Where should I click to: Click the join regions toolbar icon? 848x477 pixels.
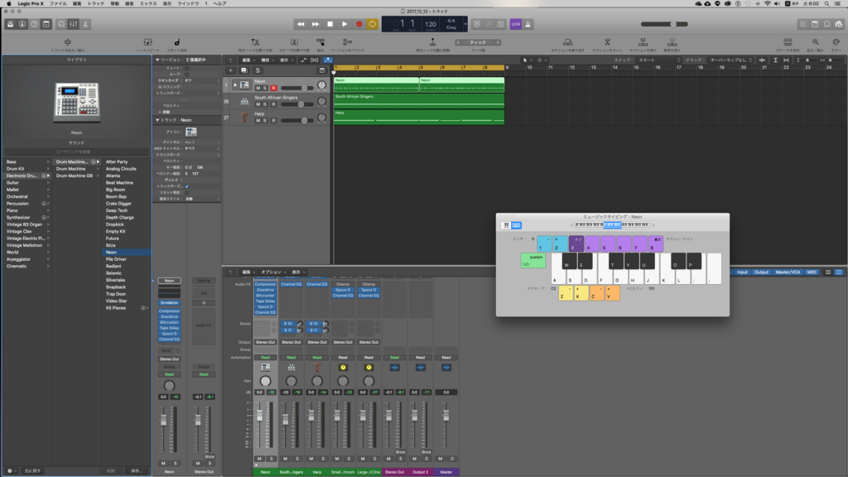[320, 42]
